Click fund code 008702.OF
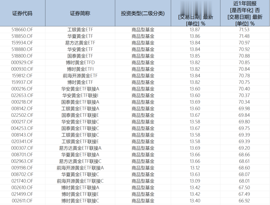This screenshot has height=205, width=270. pos(22,175)
